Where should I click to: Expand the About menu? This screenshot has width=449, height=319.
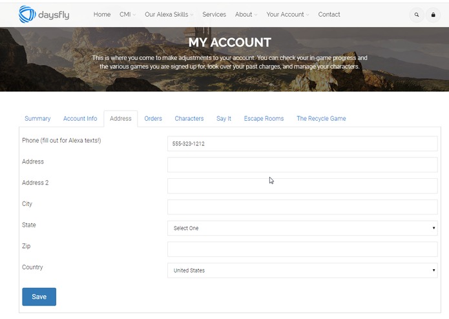(x=246, y=14)
